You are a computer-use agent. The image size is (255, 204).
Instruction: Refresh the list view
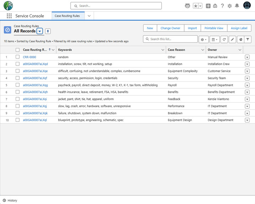click(224, 39)
